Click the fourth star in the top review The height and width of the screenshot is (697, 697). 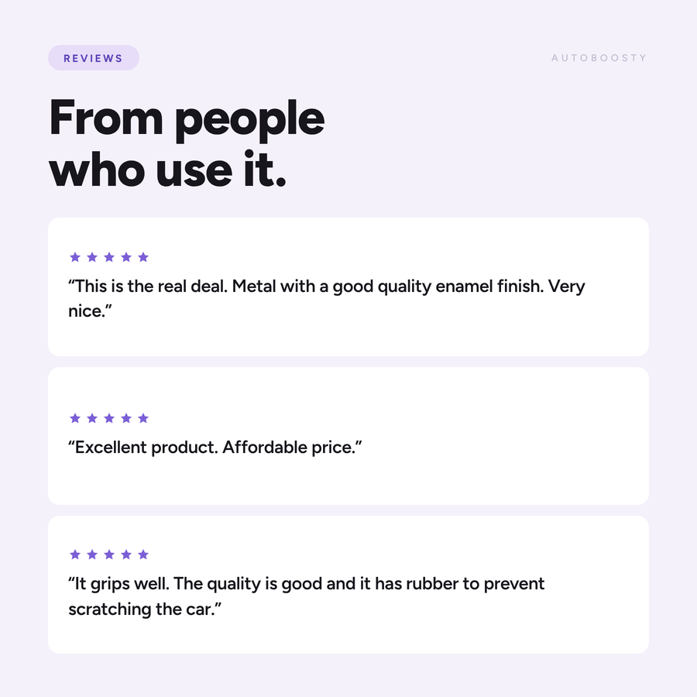click(126, 257)
